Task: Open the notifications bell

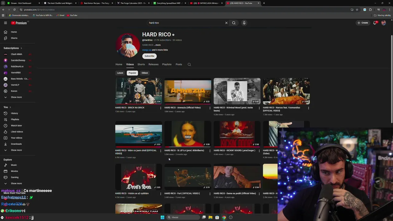Action: (x=375, y=23)
